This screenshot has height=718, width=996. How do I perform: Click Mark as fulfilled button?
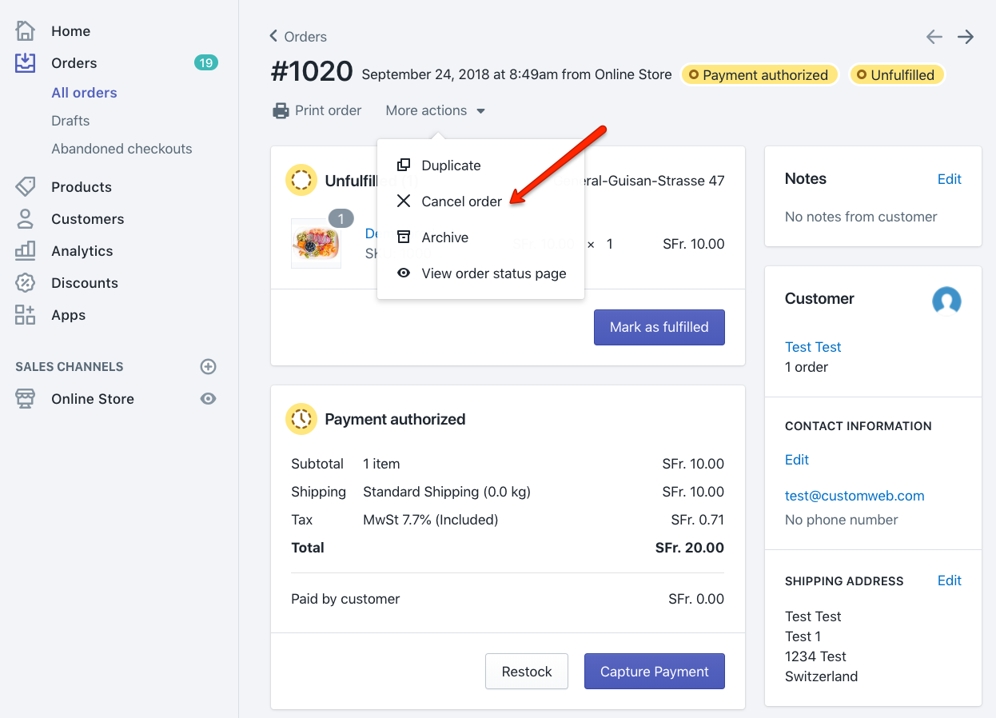pos(659,327)
